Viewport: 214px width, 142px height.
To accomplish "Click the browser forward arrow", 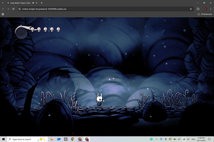I will (8, 9).
